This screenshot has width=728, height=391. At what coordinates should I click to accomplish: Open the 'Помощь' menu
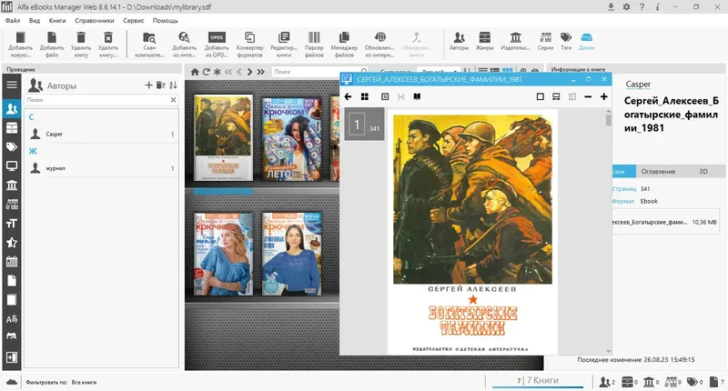[x=166, y=21]
